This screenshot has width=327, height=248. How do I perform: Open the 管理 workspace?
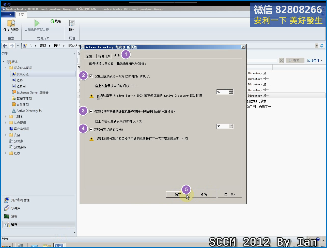pos(39,224)
